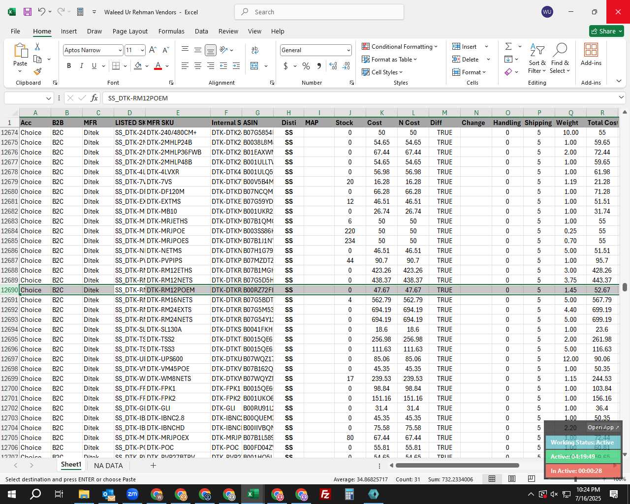The height and width of the screenshot is (504, 630).
Task: Open the General number format dropdown
Action: pos(348,50)
